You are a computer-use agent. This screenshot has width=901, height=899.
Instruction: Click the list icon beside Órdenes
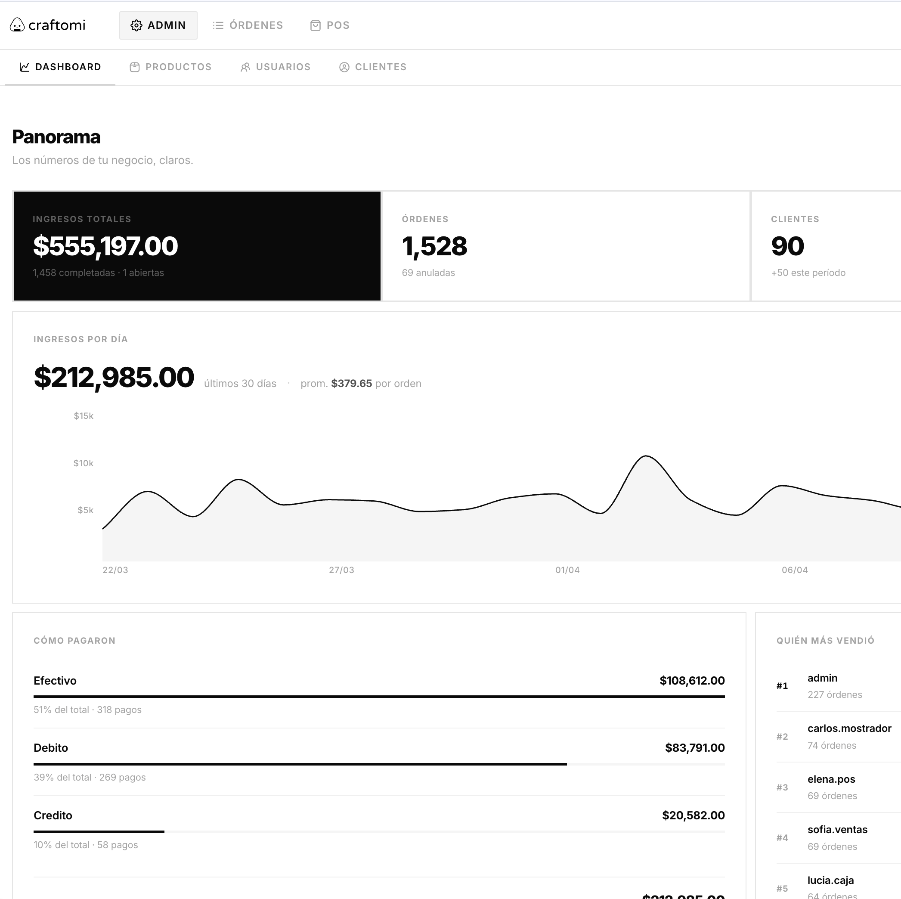tap(218, 25)
